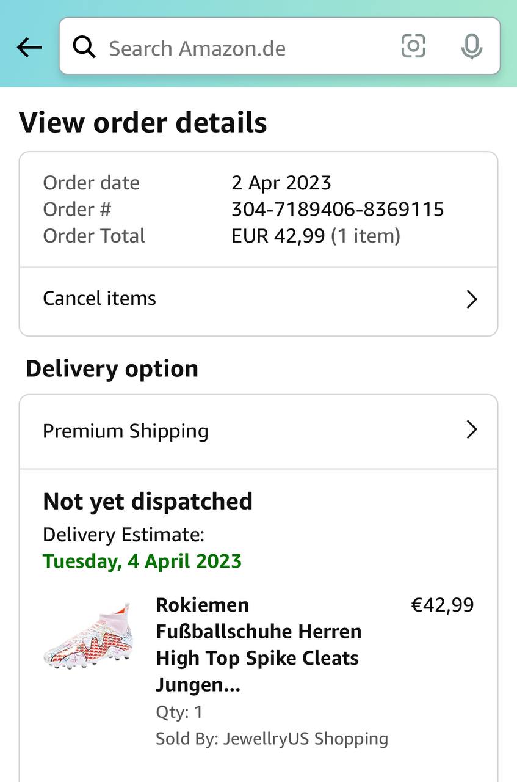The image size is (517, 782).
Task: Open the Cancel items option
Action: 99,299
